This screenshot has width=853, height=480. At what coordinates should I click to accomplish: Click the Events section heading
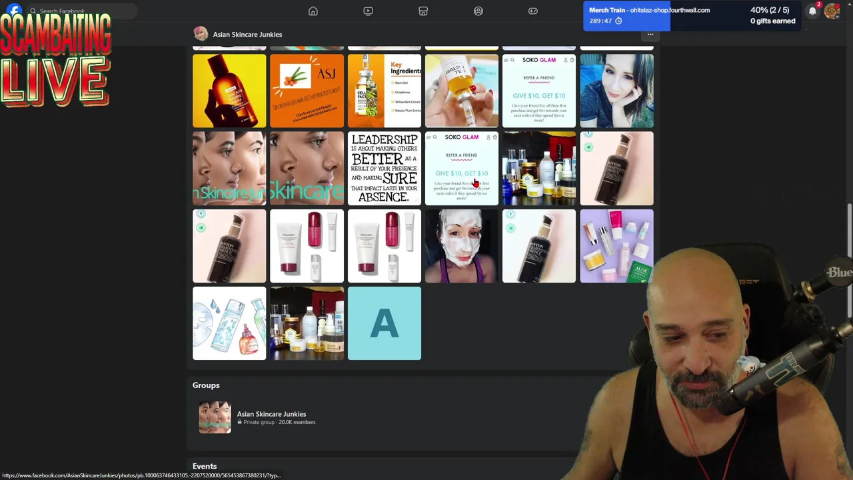pyautogui.click(x=205, y=466)
